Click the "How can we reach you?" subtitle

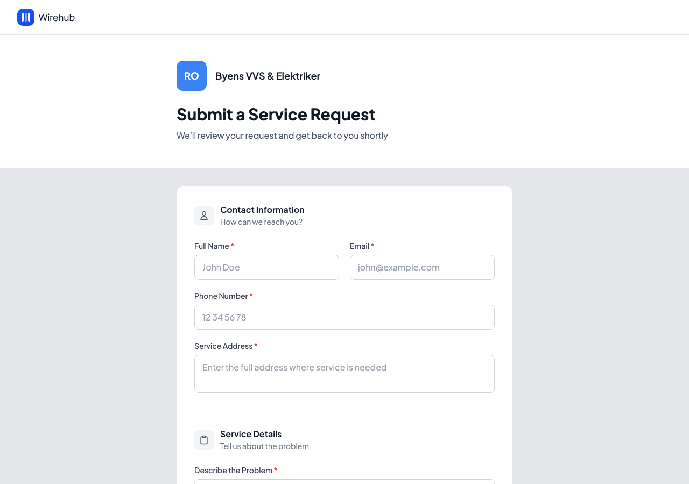coord(261,222)
